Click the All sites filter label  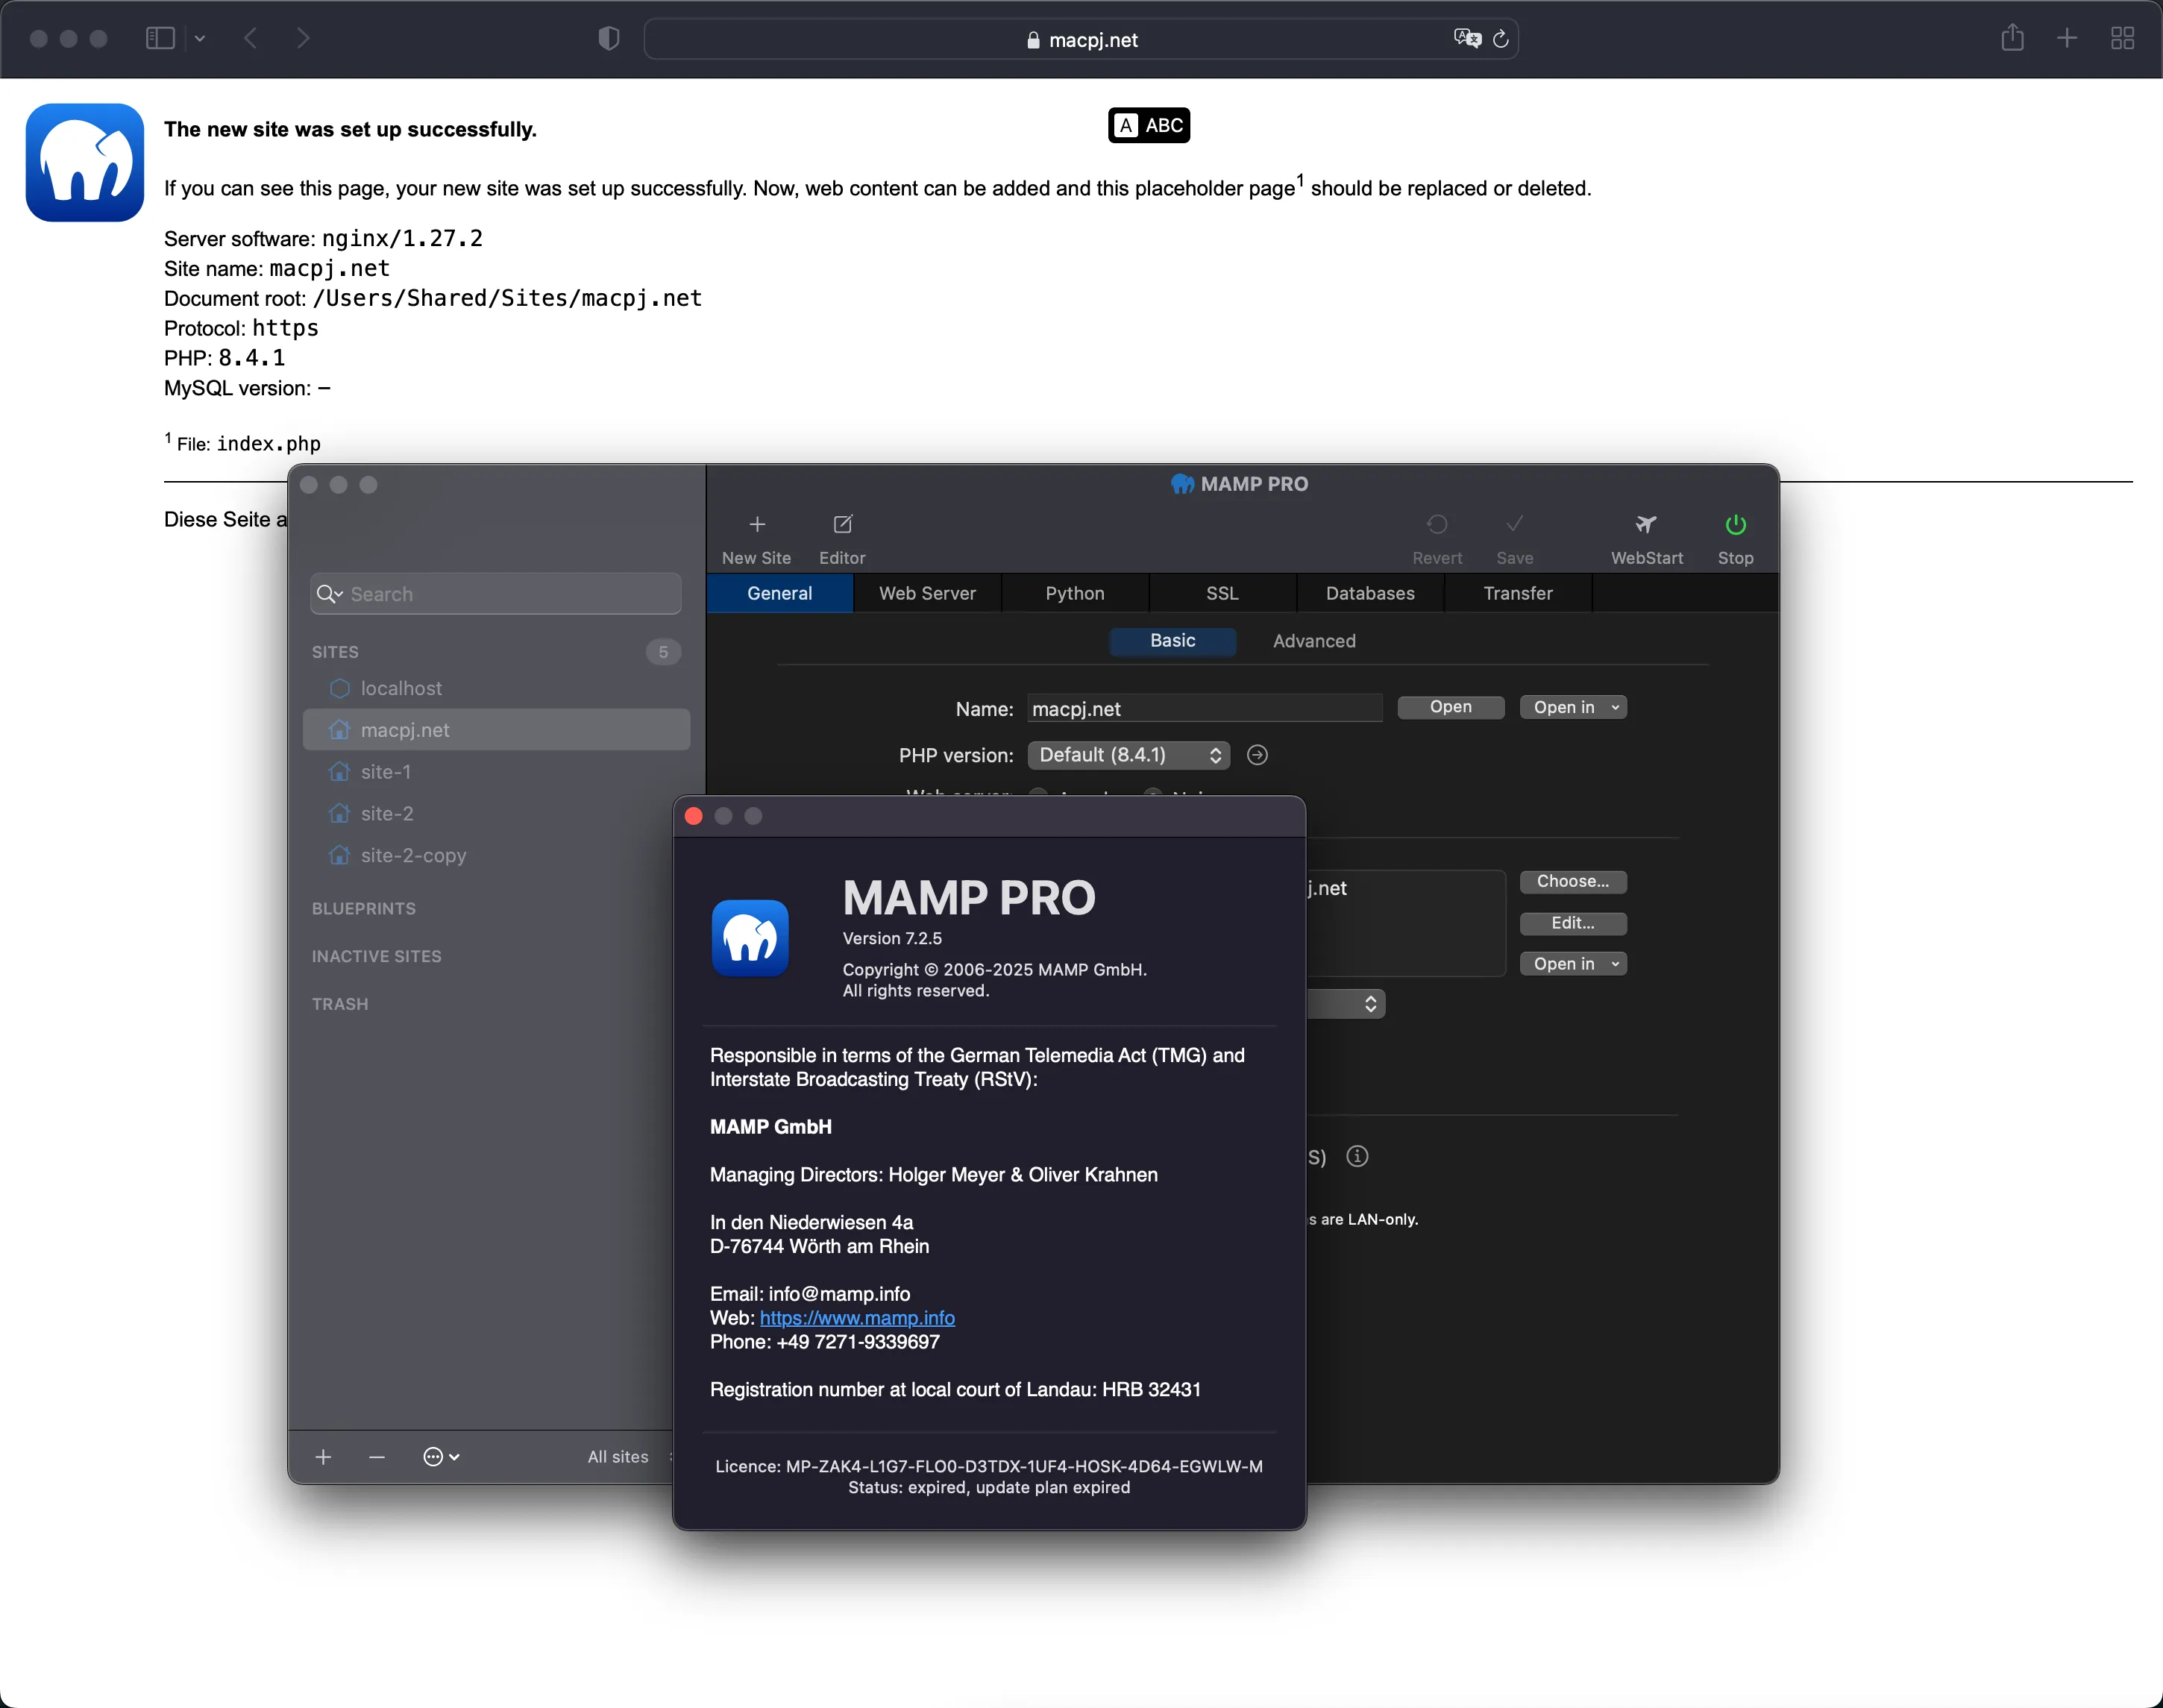pyautogui.click(x=618, y=1457)
